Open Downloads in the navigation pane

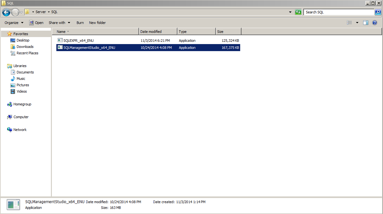[25, 47]
